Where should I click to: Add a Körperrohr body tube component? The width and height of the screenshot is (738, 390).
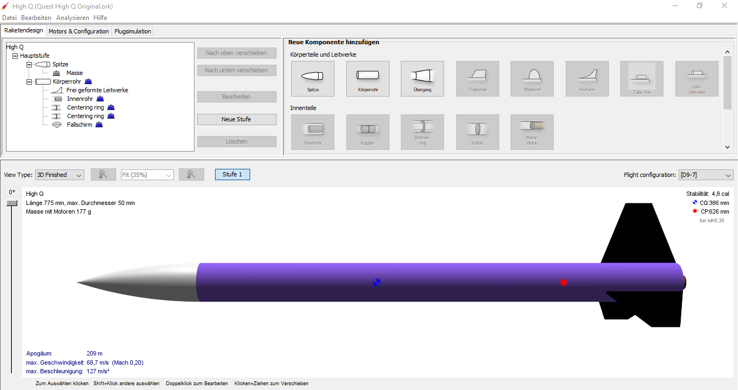(367, 78)
